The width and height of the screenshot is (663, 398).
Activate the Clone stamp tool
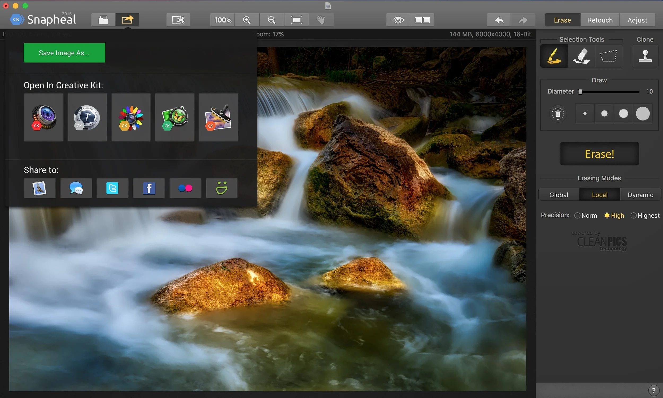click(x=645, y=56)
